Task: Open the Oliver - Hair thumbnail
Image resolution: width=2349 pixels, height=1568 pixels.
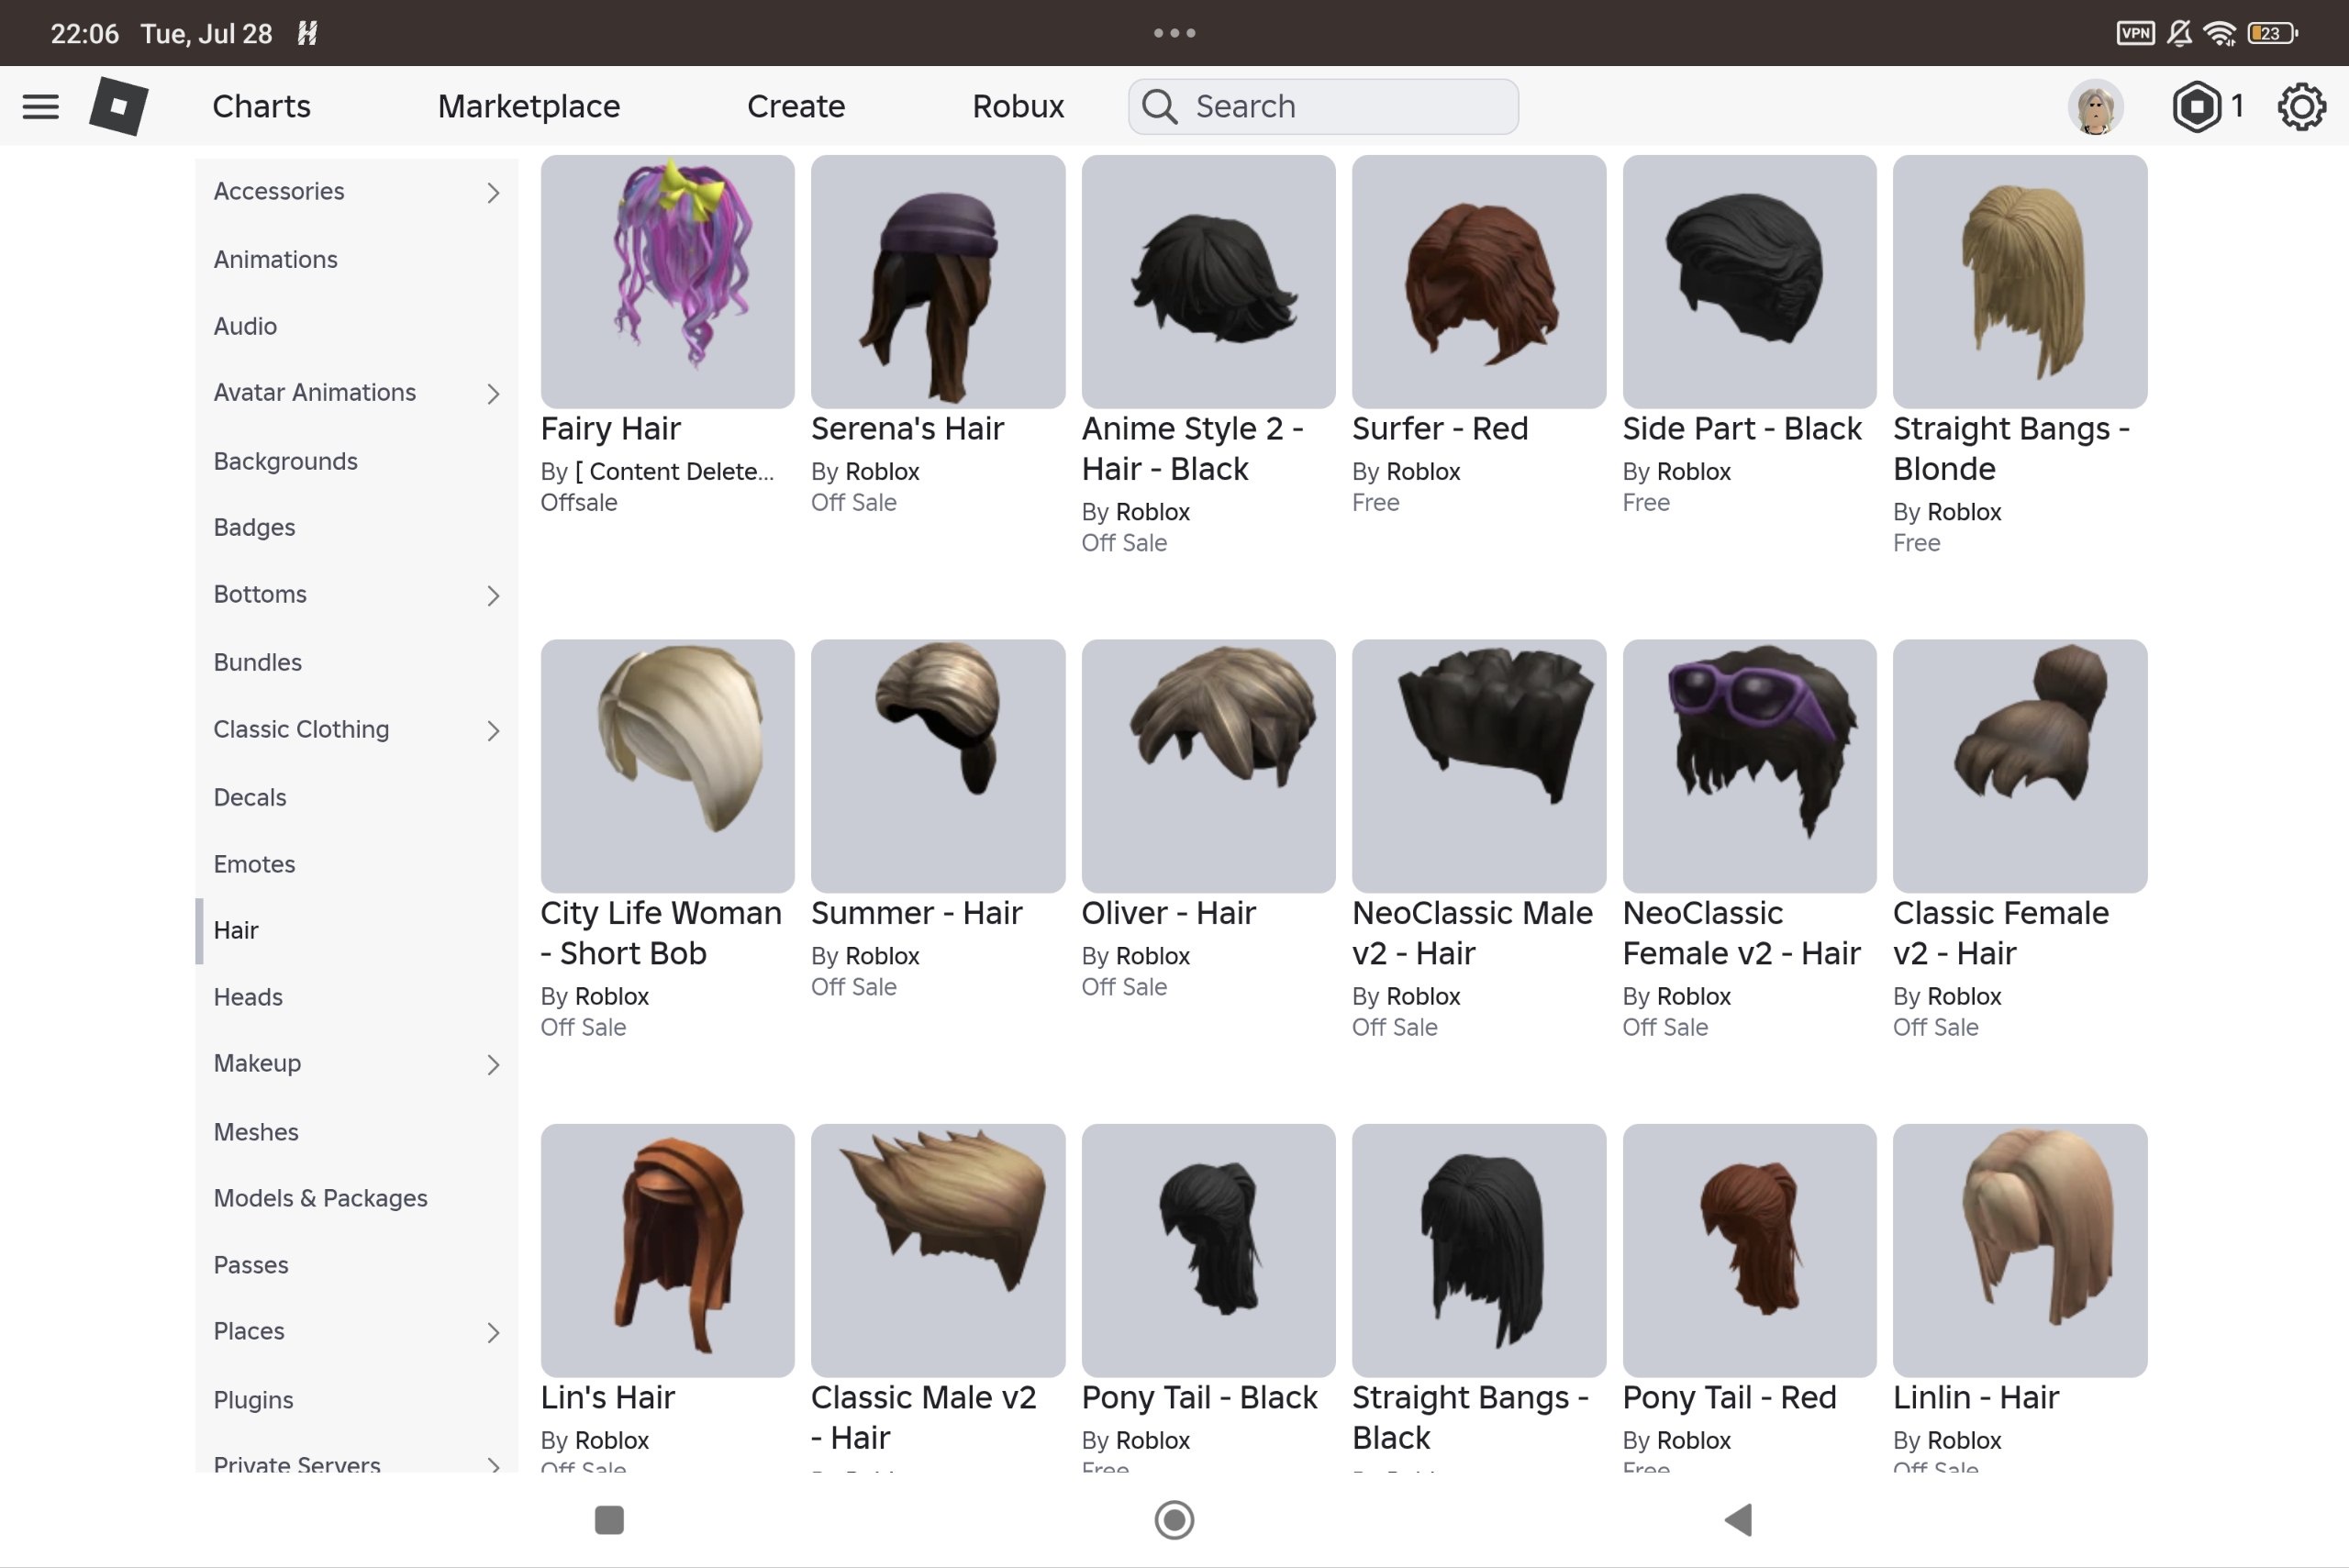Action: coord(1208,766)
